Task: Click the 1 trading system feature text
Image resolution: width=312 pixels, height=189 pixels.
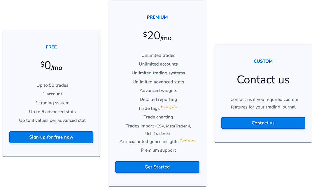Action: [x=52, y=103]
